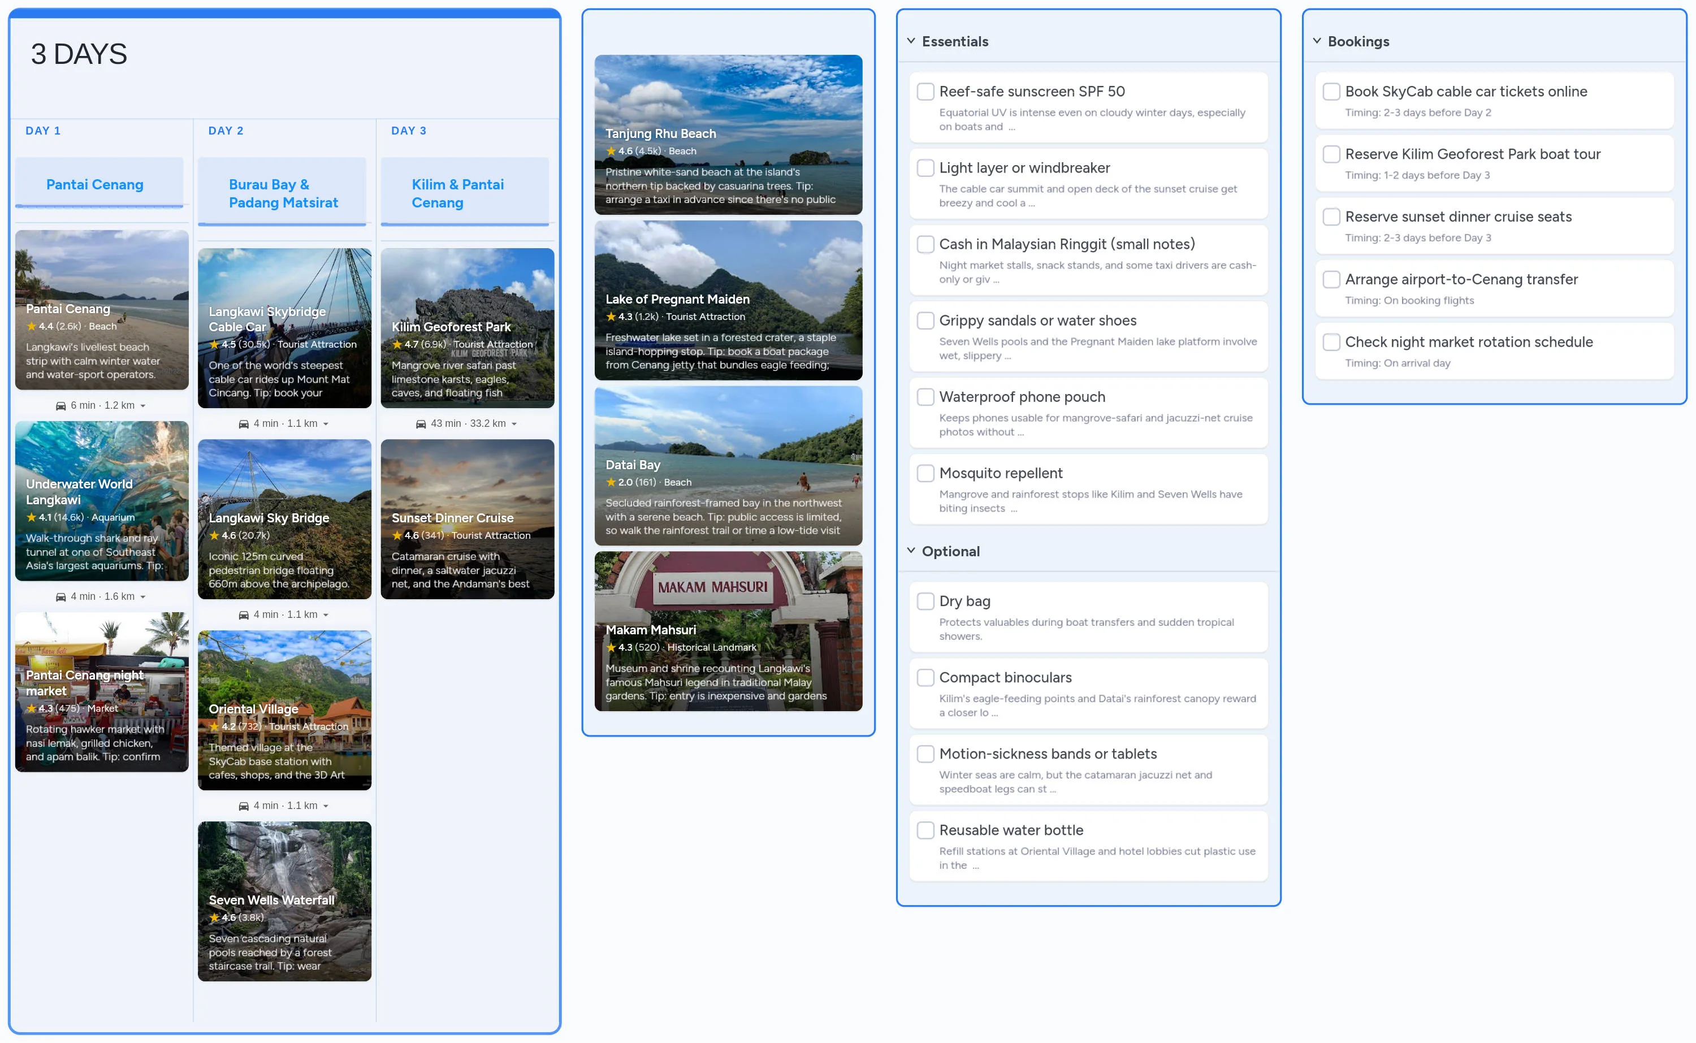Select the DAY 1 column header
The image size is (1696, 1043).
click(x=43, y=131)
